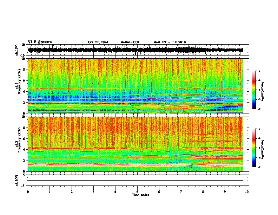Click the '-7' label on ch.2 colorbar
Screen dimensions: 278x215
[259, 167]
